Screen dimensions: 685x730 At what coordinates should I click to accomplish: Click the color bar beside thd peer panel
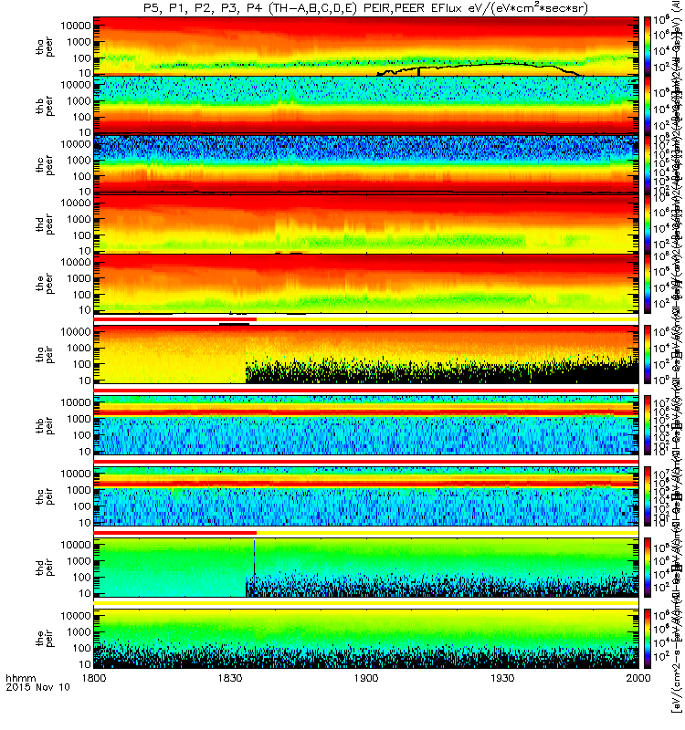coord(648,224)
